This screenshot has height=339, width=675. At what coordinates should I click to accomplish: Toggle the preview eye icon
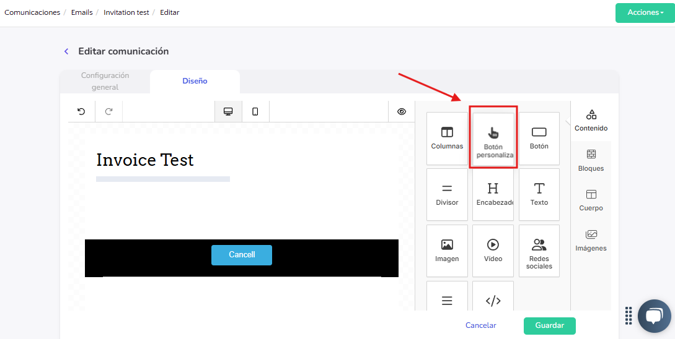point(402,111)
